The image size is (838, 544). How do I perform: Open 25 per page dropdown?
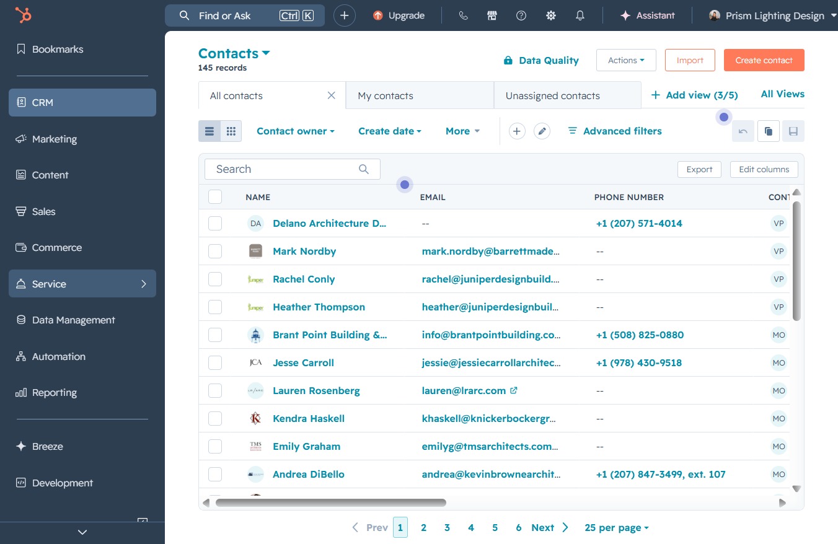coord(617,528)
